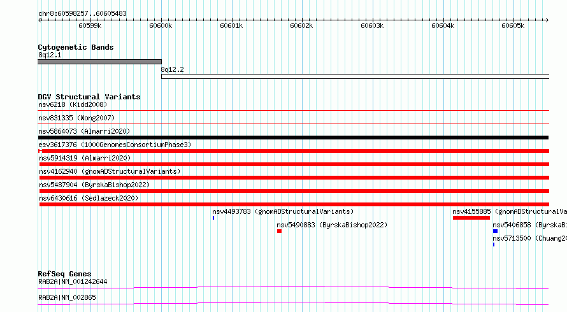The width and height of the screenshot is (567, 312).
Task: Open variant nsv6218 (Kidd2008) label
Action: (73, 105)
